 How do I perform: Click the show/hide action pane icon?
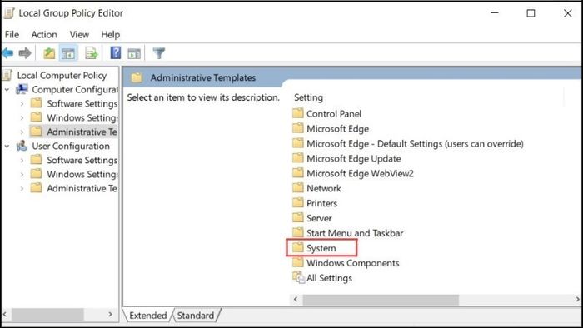[x=134, y=53]
